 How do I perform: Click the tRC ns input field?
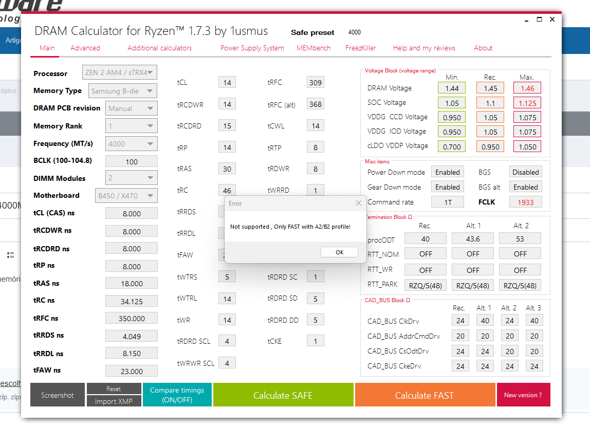[132, 301]
